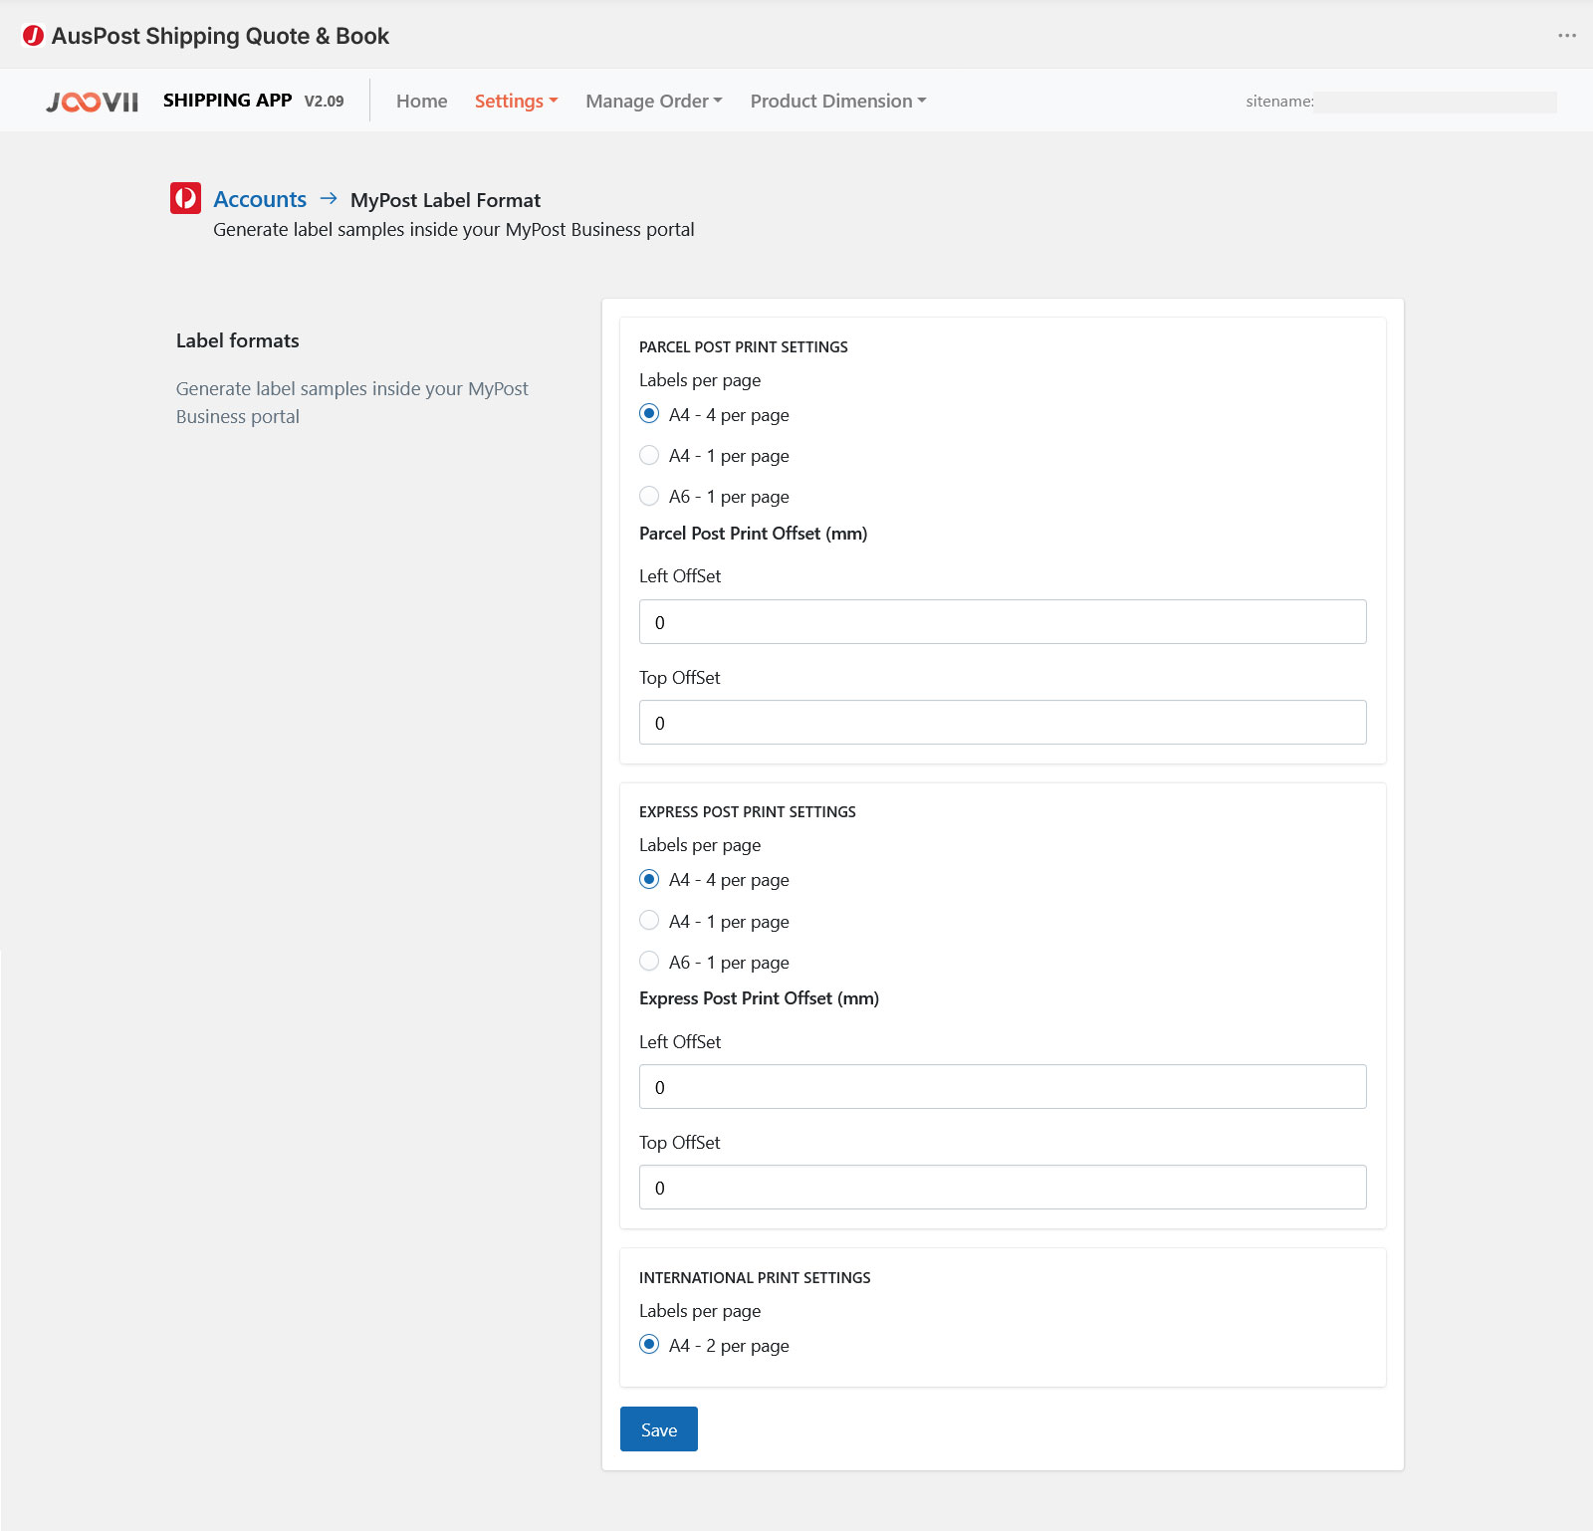Click the AusPost app logo icon in title bar
Viewport: 1593px width, 1531px height.
(x=33, y=36)
